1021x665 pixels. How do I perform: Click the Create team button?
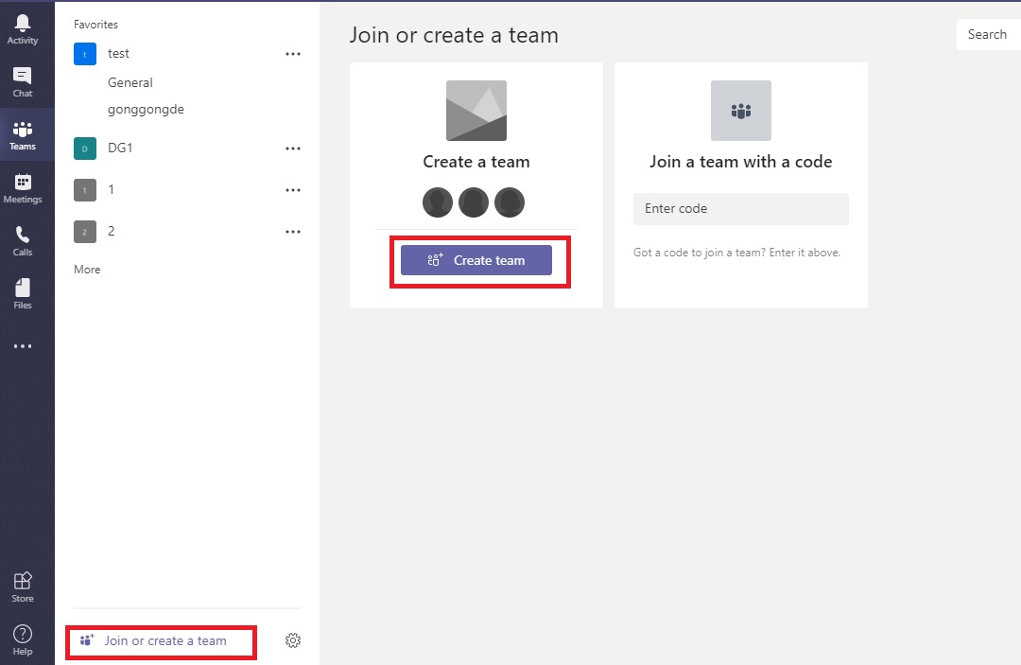pyautogui.click(x=476, y=260)
